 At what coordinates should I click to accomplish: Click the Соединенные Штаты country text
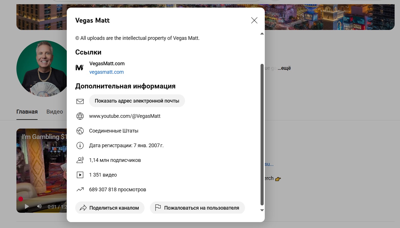click(114, 131)
